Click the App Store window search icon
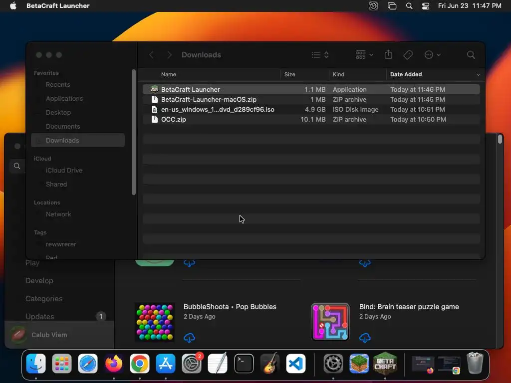This screenshot has height=383, width=511. pos(17,166)
